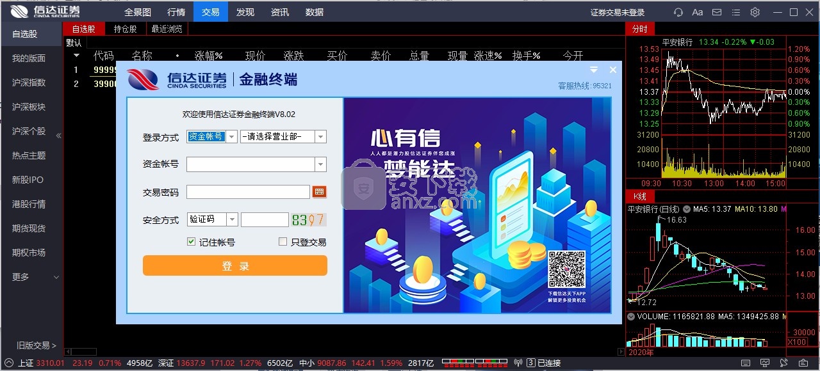Click the 已连接 connection status
This screenshot has height=371, width=820.
click(549, 363)
